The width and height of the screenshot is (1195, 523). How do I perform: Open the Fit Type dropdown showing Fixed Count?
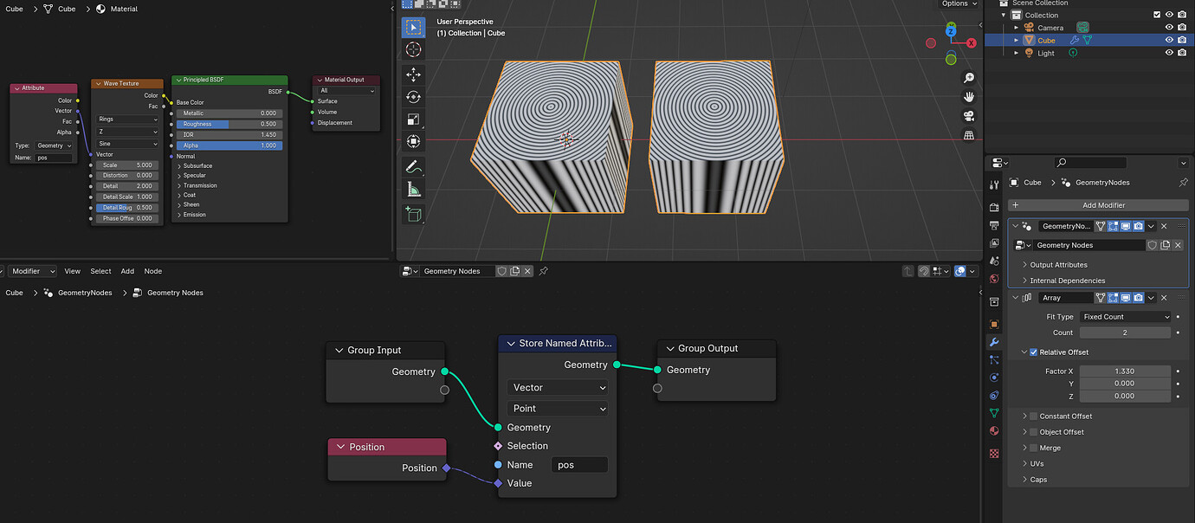pos(1126,316)
